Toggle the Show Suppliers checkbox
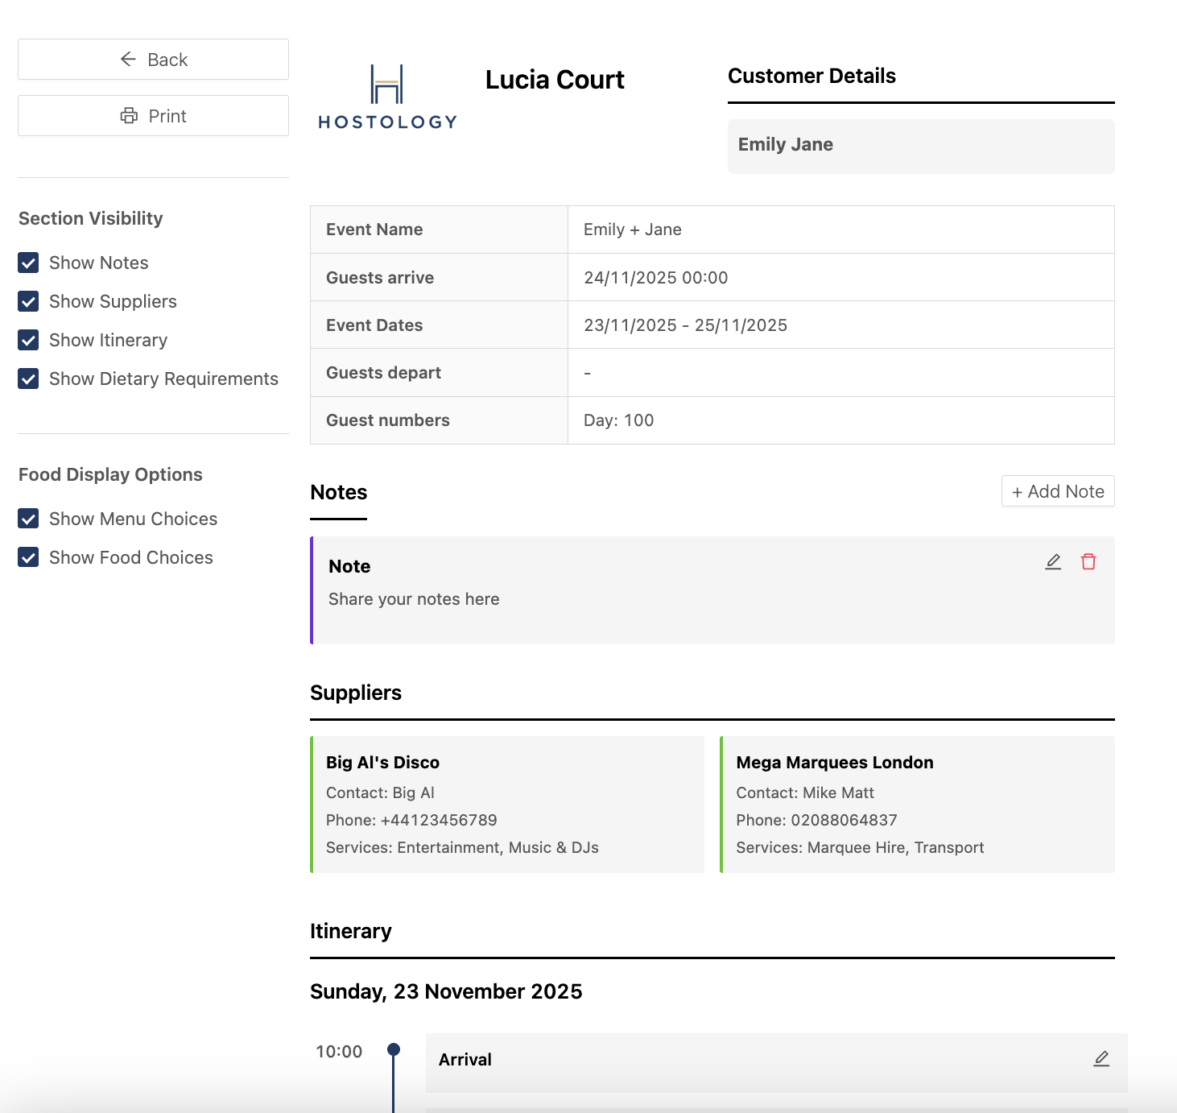 tap(29, 301)
